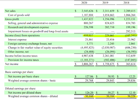Select SG&A value 800,267
Viewport: 140px width, 99px height.
[x=88, y=23]
